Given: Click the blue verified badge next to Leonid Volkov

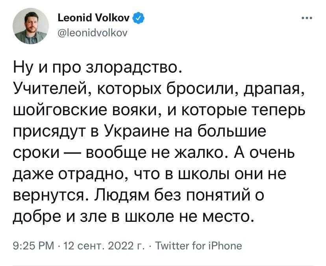Looking at the screenshot, I should (x=139, y=17).
